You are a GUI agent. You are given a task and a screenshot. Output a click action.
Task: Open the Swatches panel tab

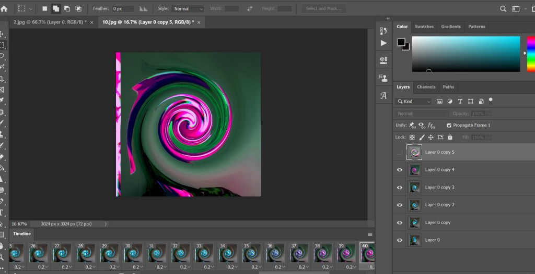point(424,27)
